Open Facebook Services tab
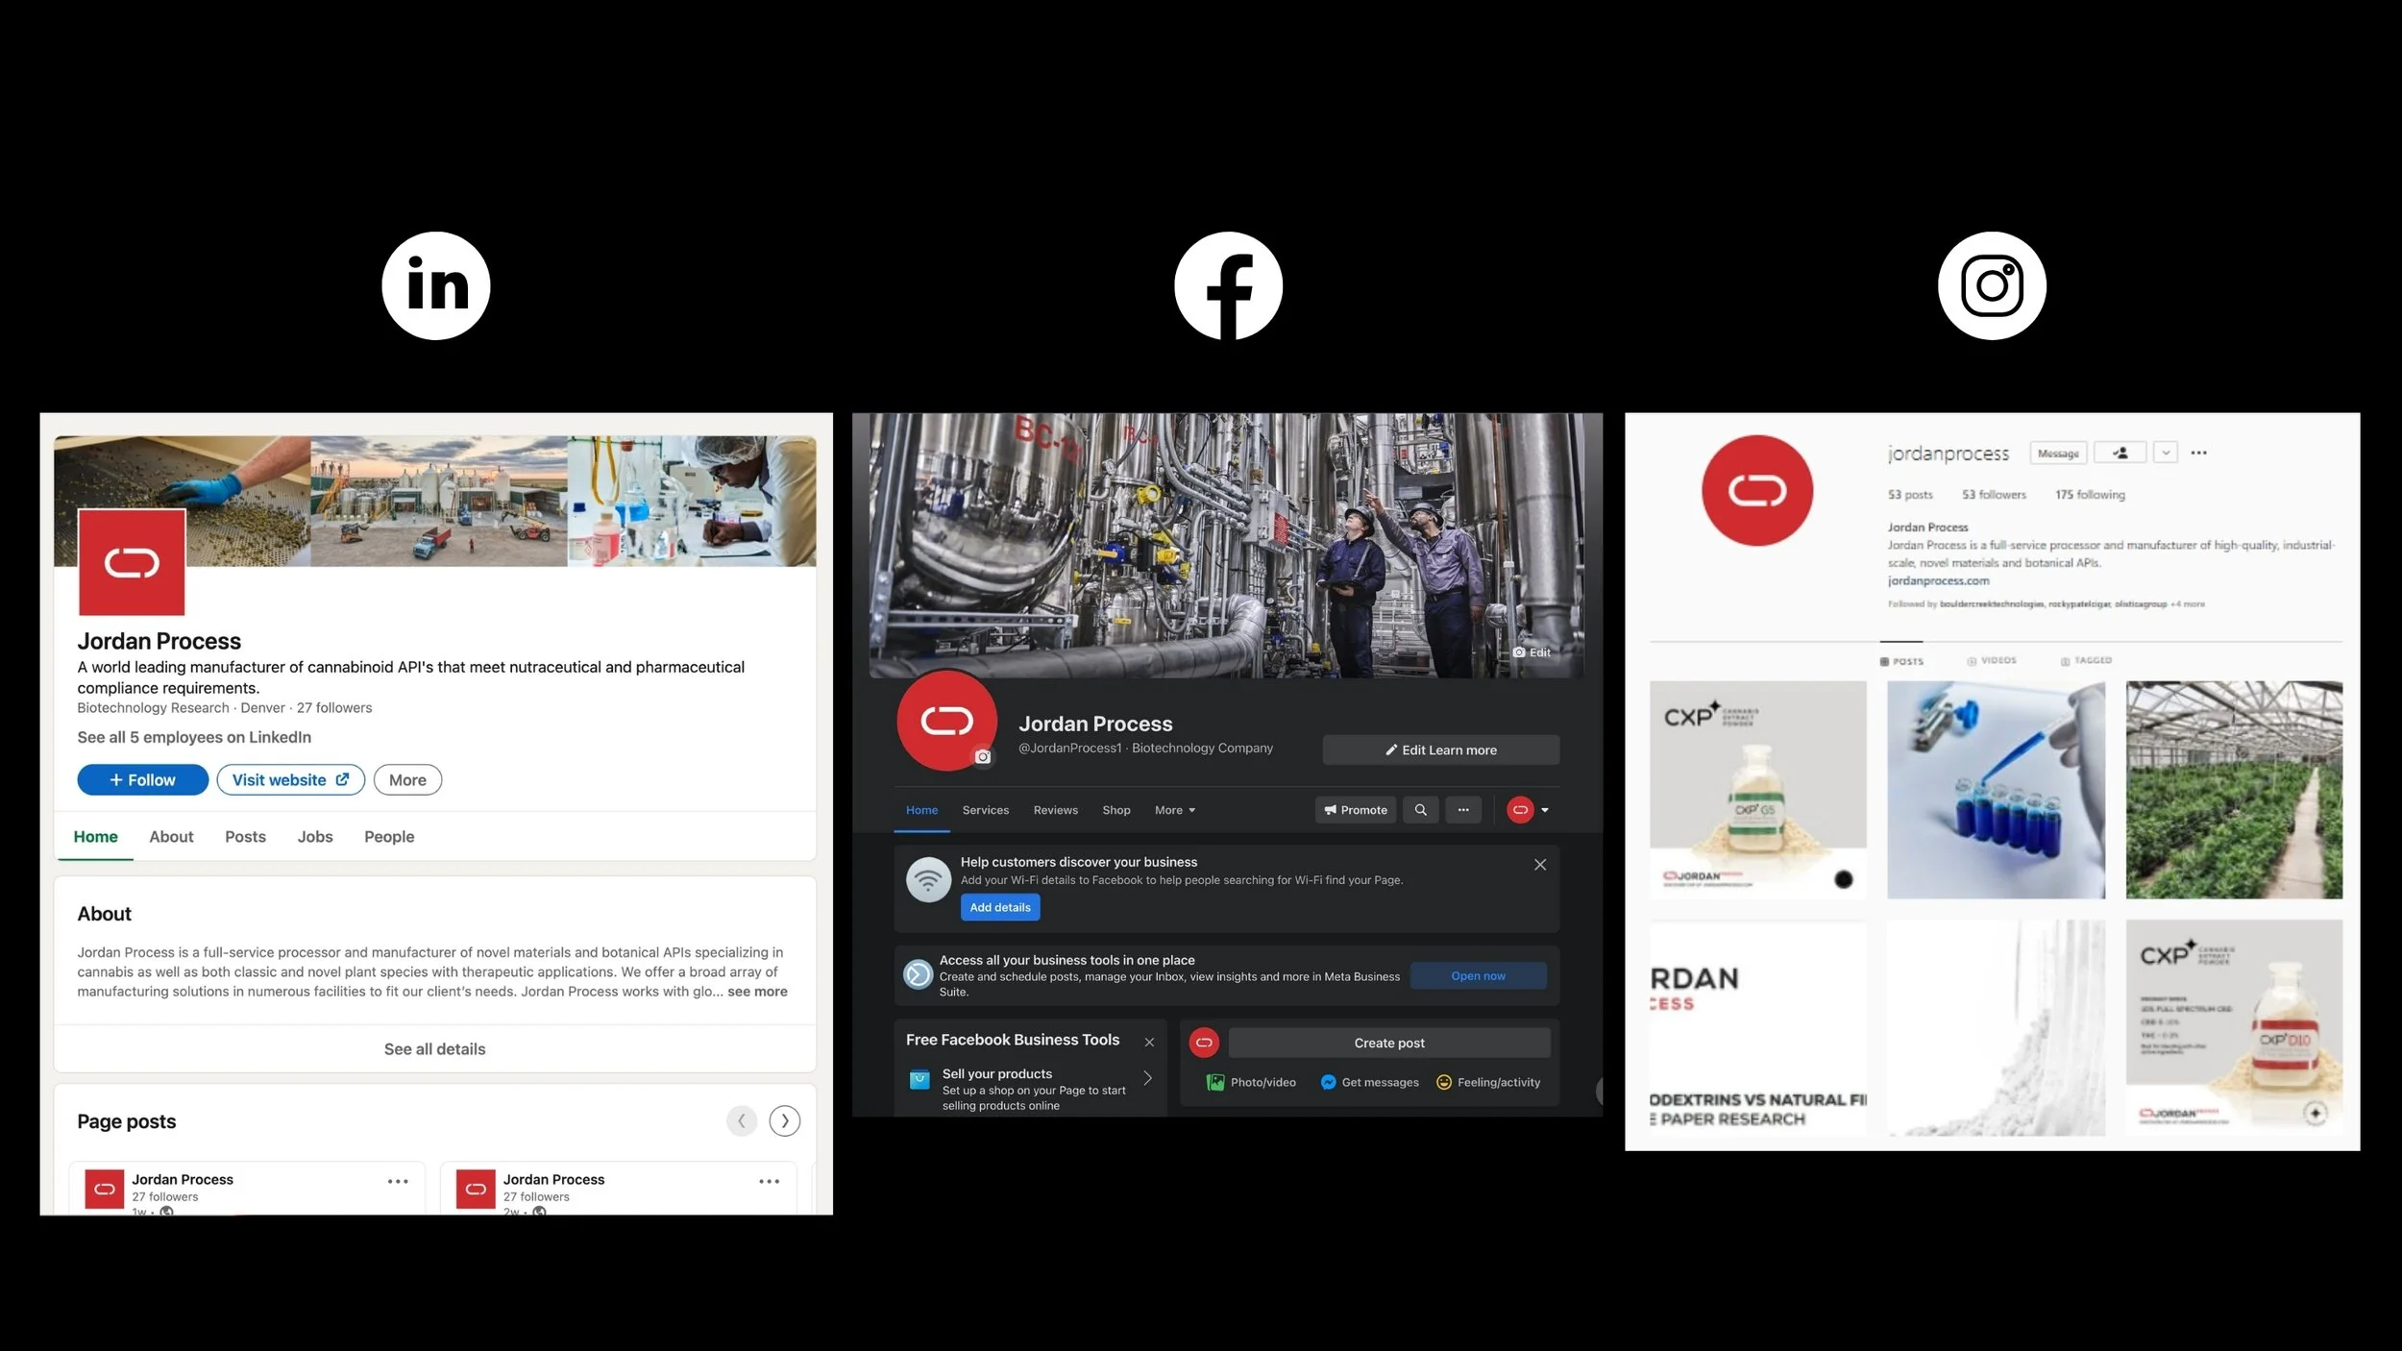This screenshot has height=1351, width=2402. pyautogui.click(x=986, y=810)
